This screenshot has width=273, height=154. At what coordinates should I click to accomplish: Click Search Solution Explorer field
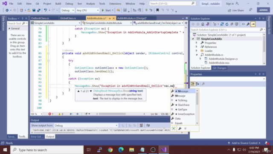(227, 30)
